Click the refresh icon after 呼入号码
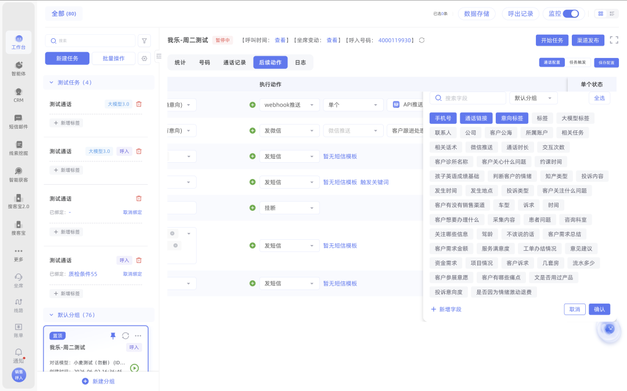This screenshot has height=391, width=627. pos(421,41)
